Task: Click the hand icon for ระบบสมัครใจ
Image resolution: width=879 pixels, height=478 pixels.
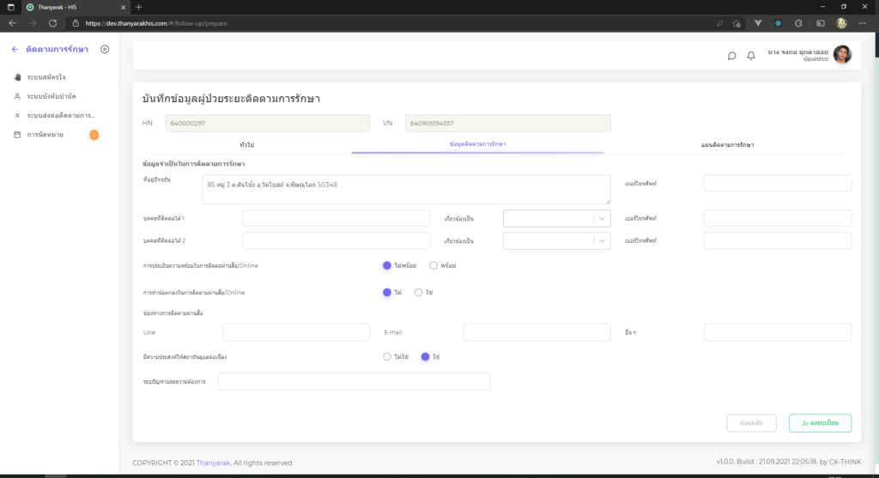Action: click(17, 77)
